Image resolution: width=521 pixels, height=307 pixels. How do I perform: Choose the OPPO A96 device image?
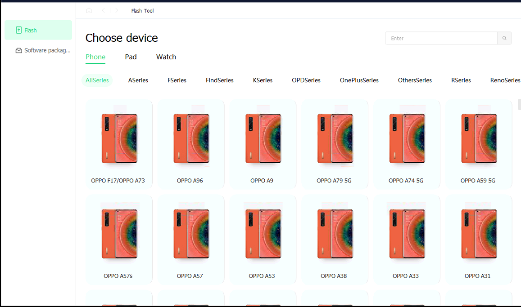[191, 138]
